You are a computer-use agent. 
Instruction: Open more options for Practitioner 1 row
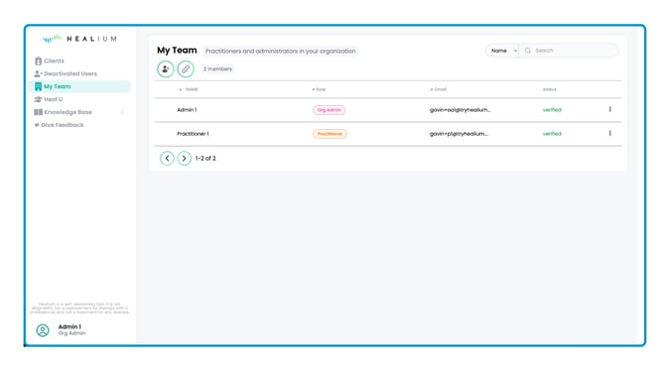pyautogui.click(x=609, y=133)
